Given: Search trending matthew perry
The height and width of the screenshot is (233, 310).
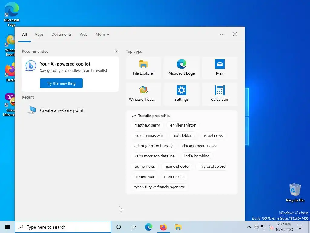Looking at the screenshot, I should coord(147,125).
